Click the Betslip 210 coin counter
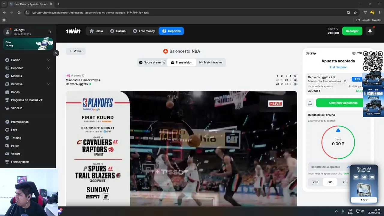This screenshot has height=216, width=384. pyautogui.click(x=357, y=53)
